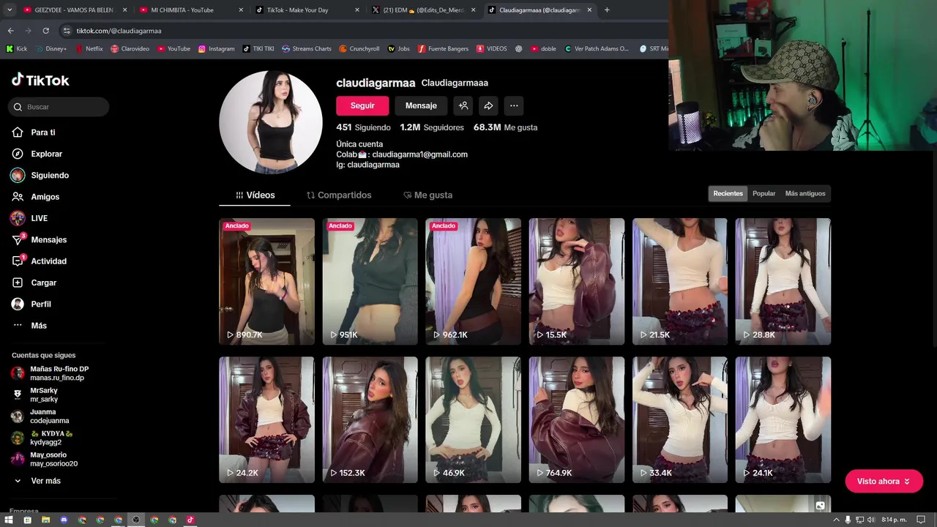Open the pinned video with 951K views
937x527 pixels.
(x=370, y=281)
